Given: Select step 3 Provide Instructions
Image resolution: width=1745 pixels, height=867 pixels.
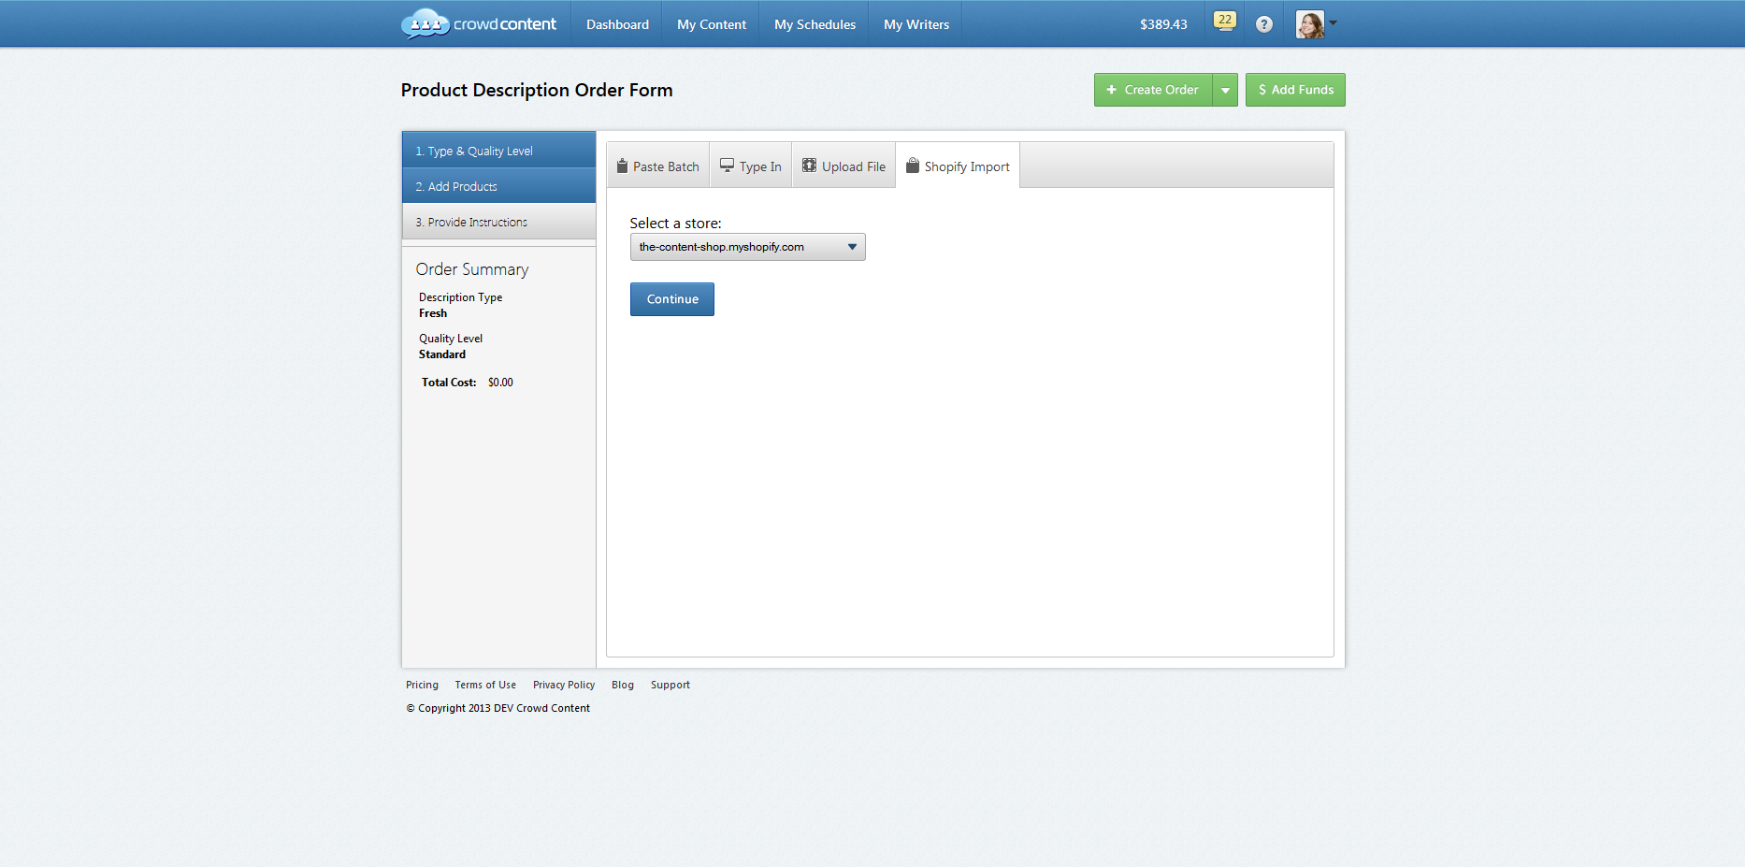Looking at the screenshot, I should point(498,222).
